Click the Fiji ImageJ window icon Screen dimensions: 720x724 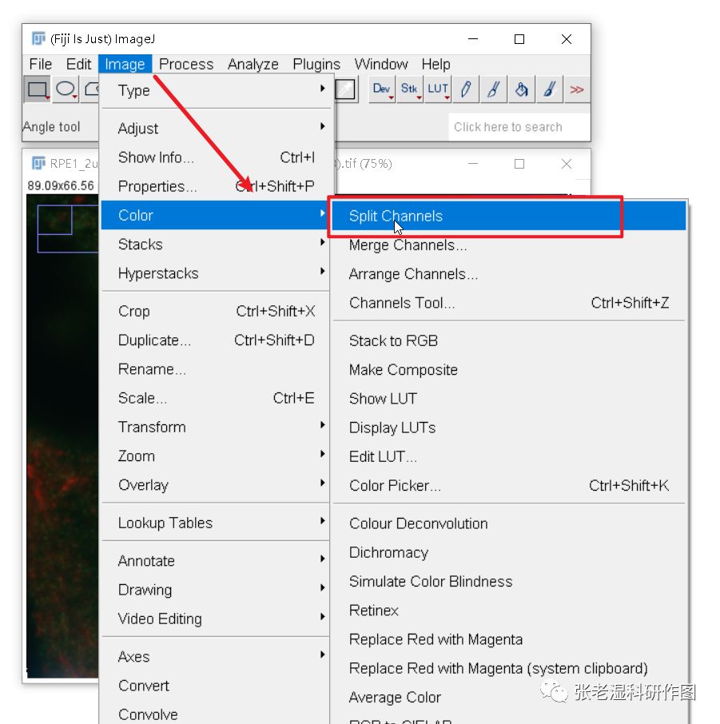pos(38,38)
